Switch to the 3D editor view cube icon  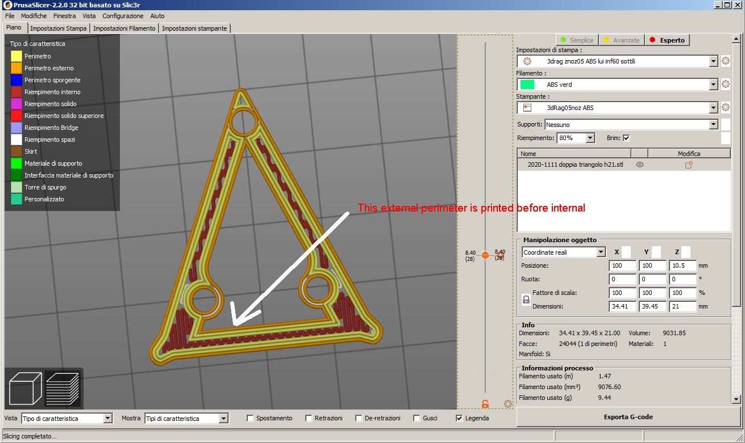(24, 388)
